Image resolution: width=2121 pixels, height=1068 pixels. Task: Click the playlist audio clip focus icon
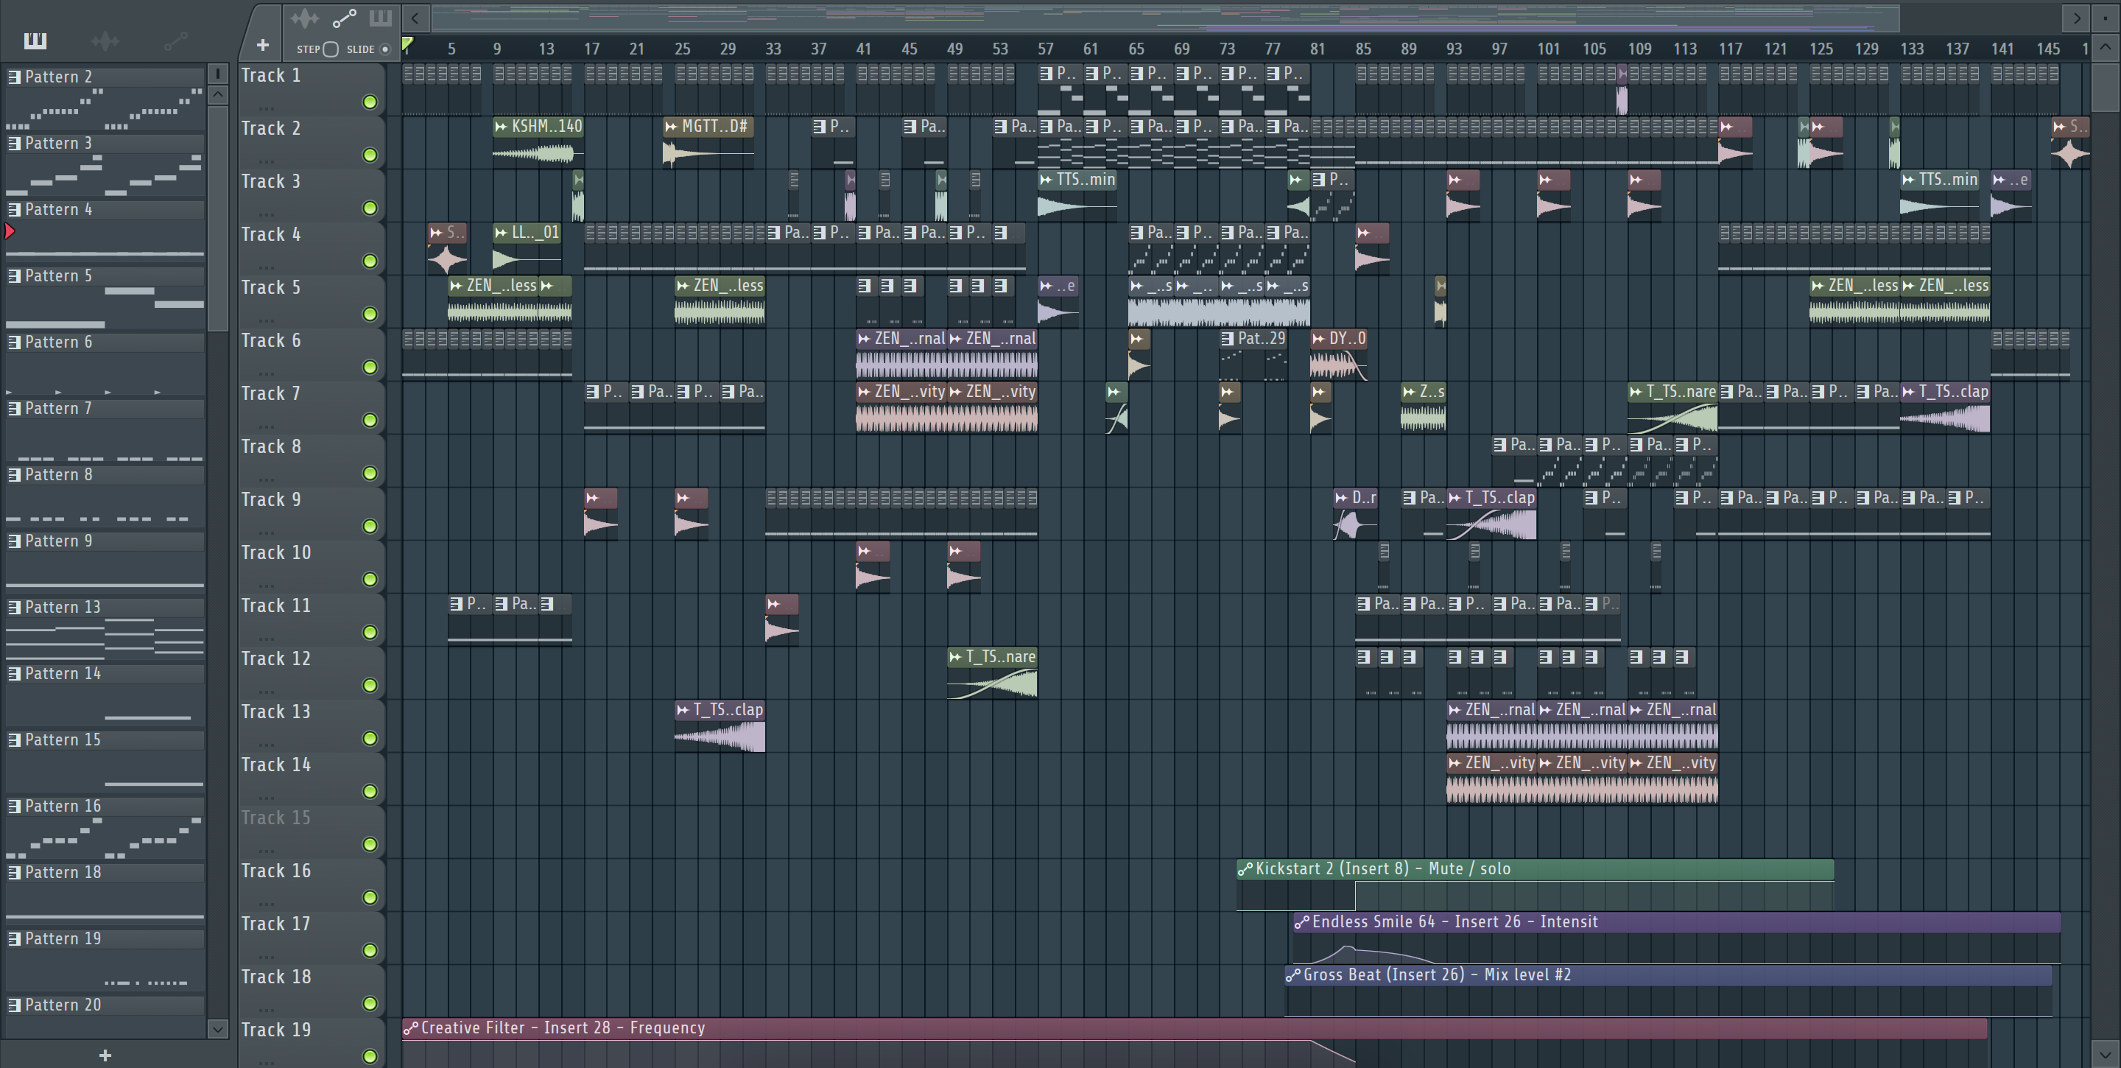click(304, 17)
